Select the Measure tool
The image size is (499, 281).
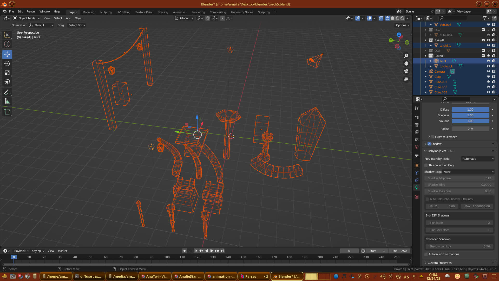[7, 102]
